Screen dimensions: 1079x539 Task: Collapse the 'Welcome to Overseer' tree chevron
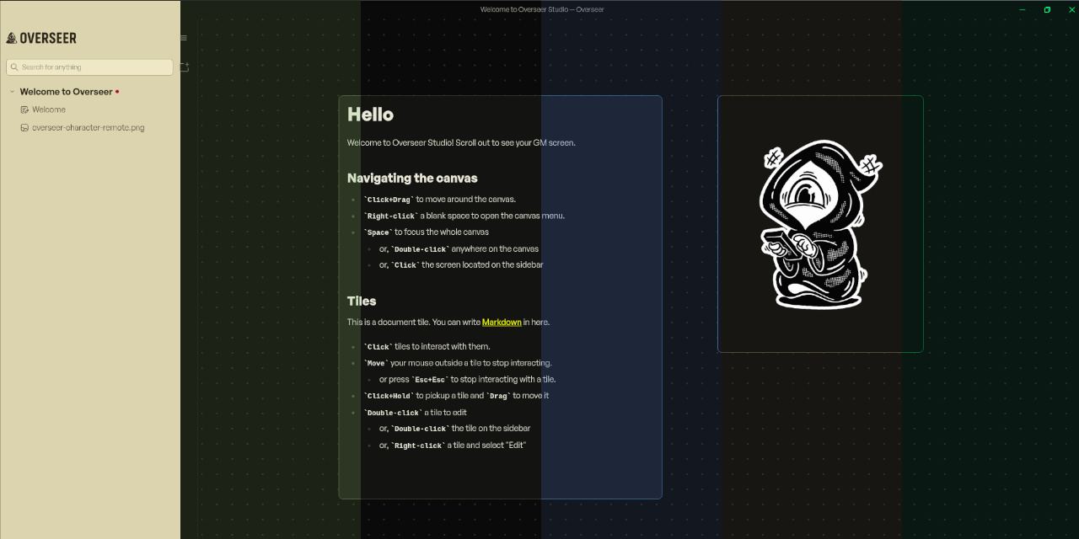(x=12, y=92)
